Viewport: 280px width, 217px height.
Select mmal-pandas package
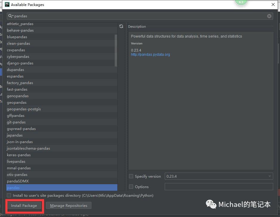62,168
